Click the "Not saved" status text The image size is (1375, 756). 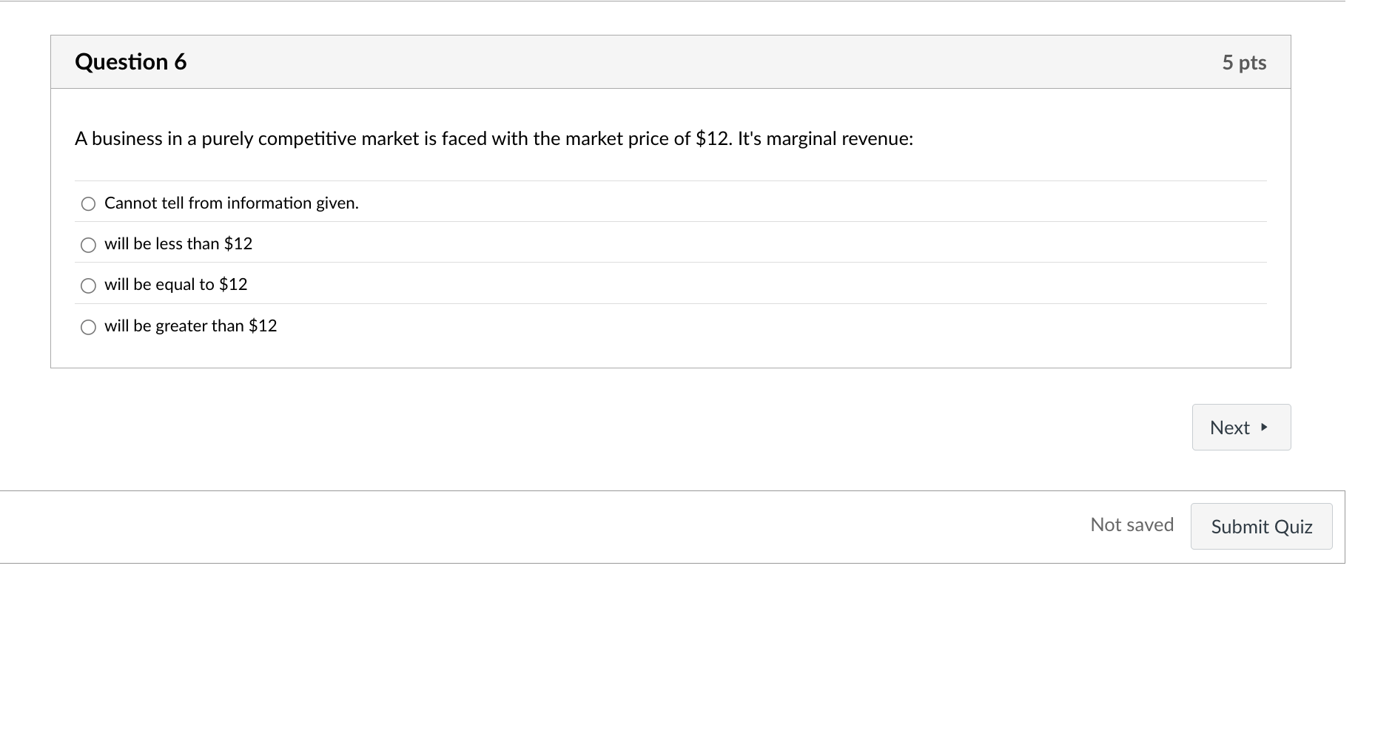coord(1132,524)
